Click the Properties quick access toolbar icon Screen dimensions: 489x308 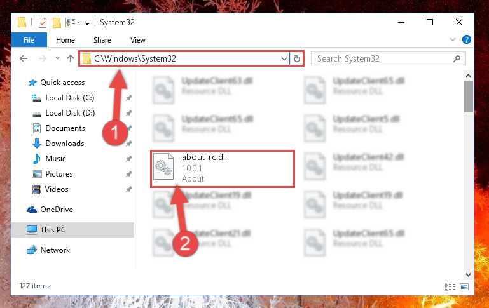coord(43,23)
